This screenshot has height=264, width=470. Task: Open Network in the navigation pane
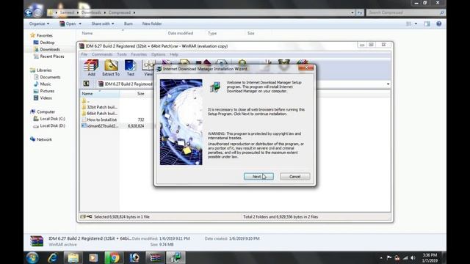pos(41,139)
